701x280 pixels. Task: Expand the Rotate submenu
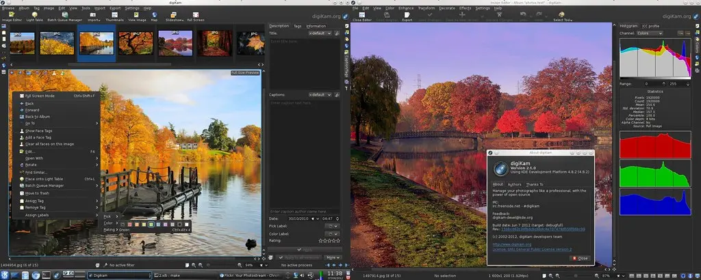(56, 165)
